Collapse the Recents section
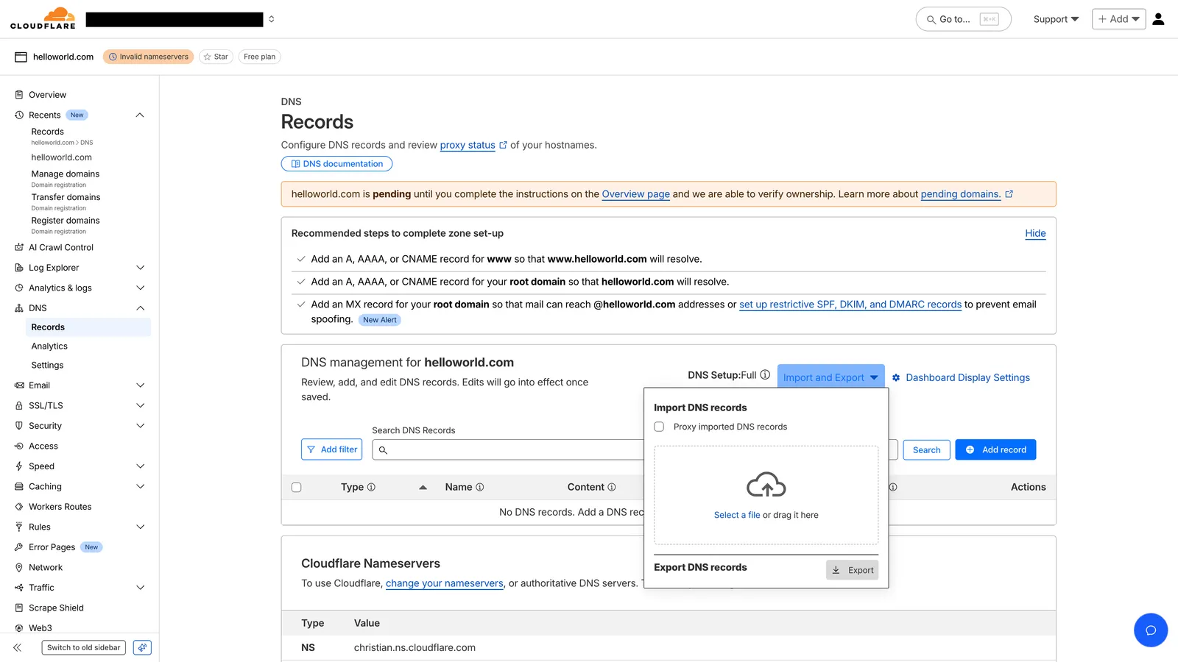Image resolution: width=1178 pixels, height=662 pixels. point(140,115)
